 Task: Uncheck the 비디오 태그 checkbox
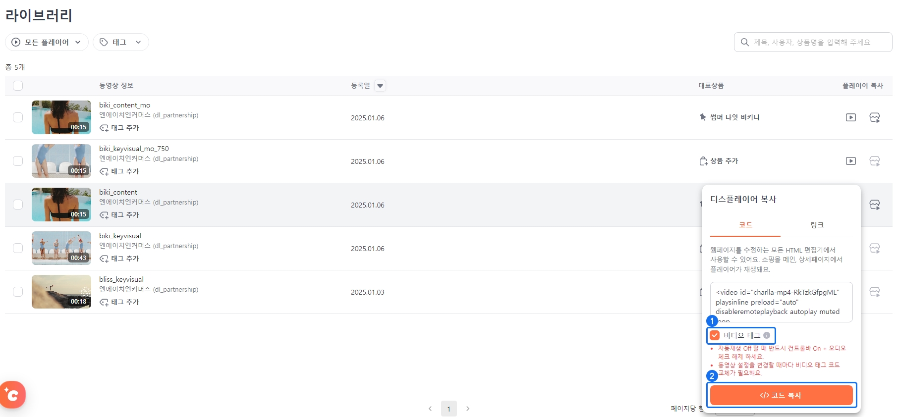[715, 335]
